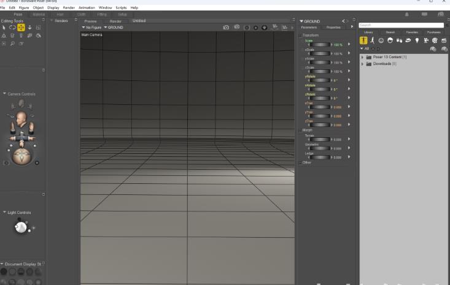Open the Props hat library category

(x=408, y=40)
